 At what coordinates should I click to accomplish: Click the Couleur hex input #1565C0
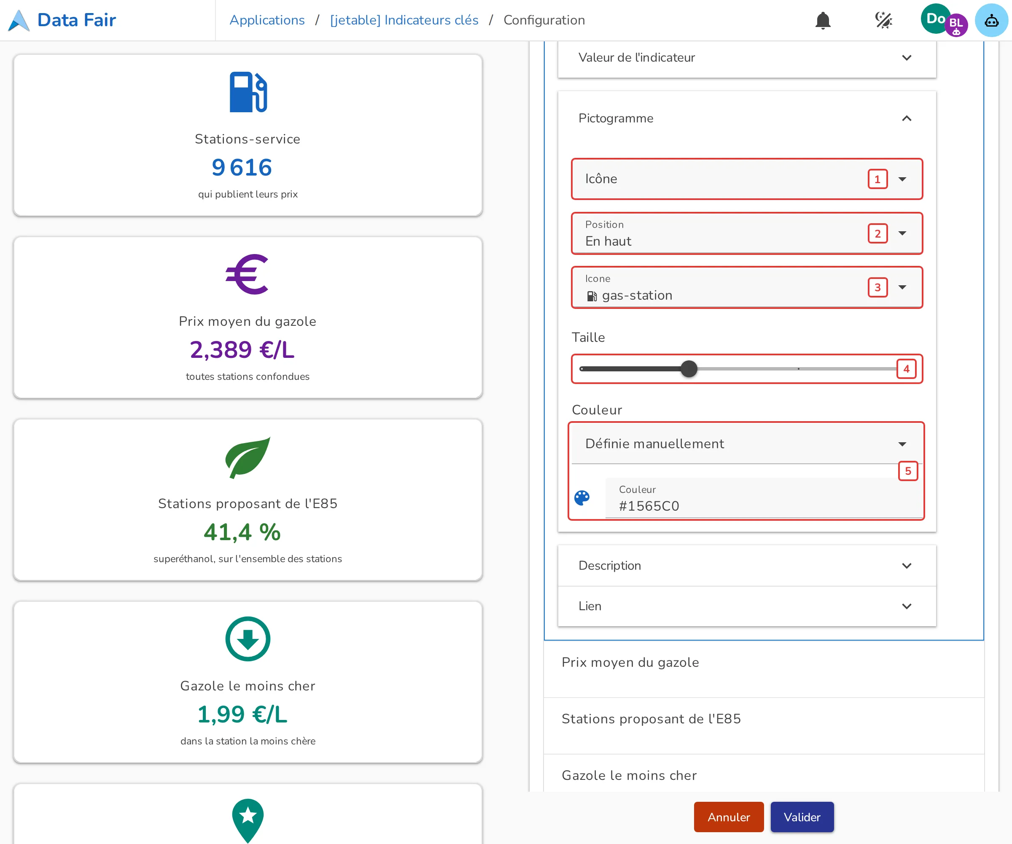point(764,498)
